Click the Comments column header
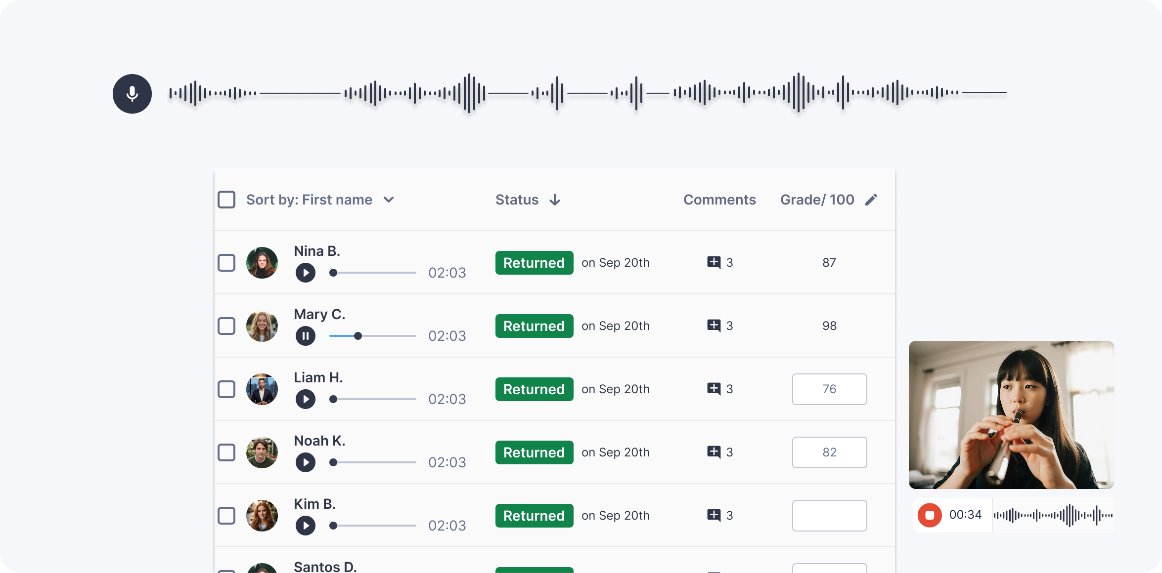This screenshot has width=1162, height=573. 719,200
